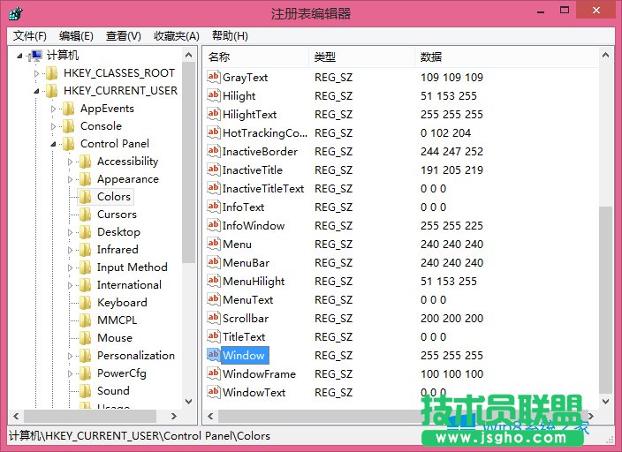Viewport: 622px width, 452px height.
Task: Click the WindowText string icon
Action: click(214, 392)
